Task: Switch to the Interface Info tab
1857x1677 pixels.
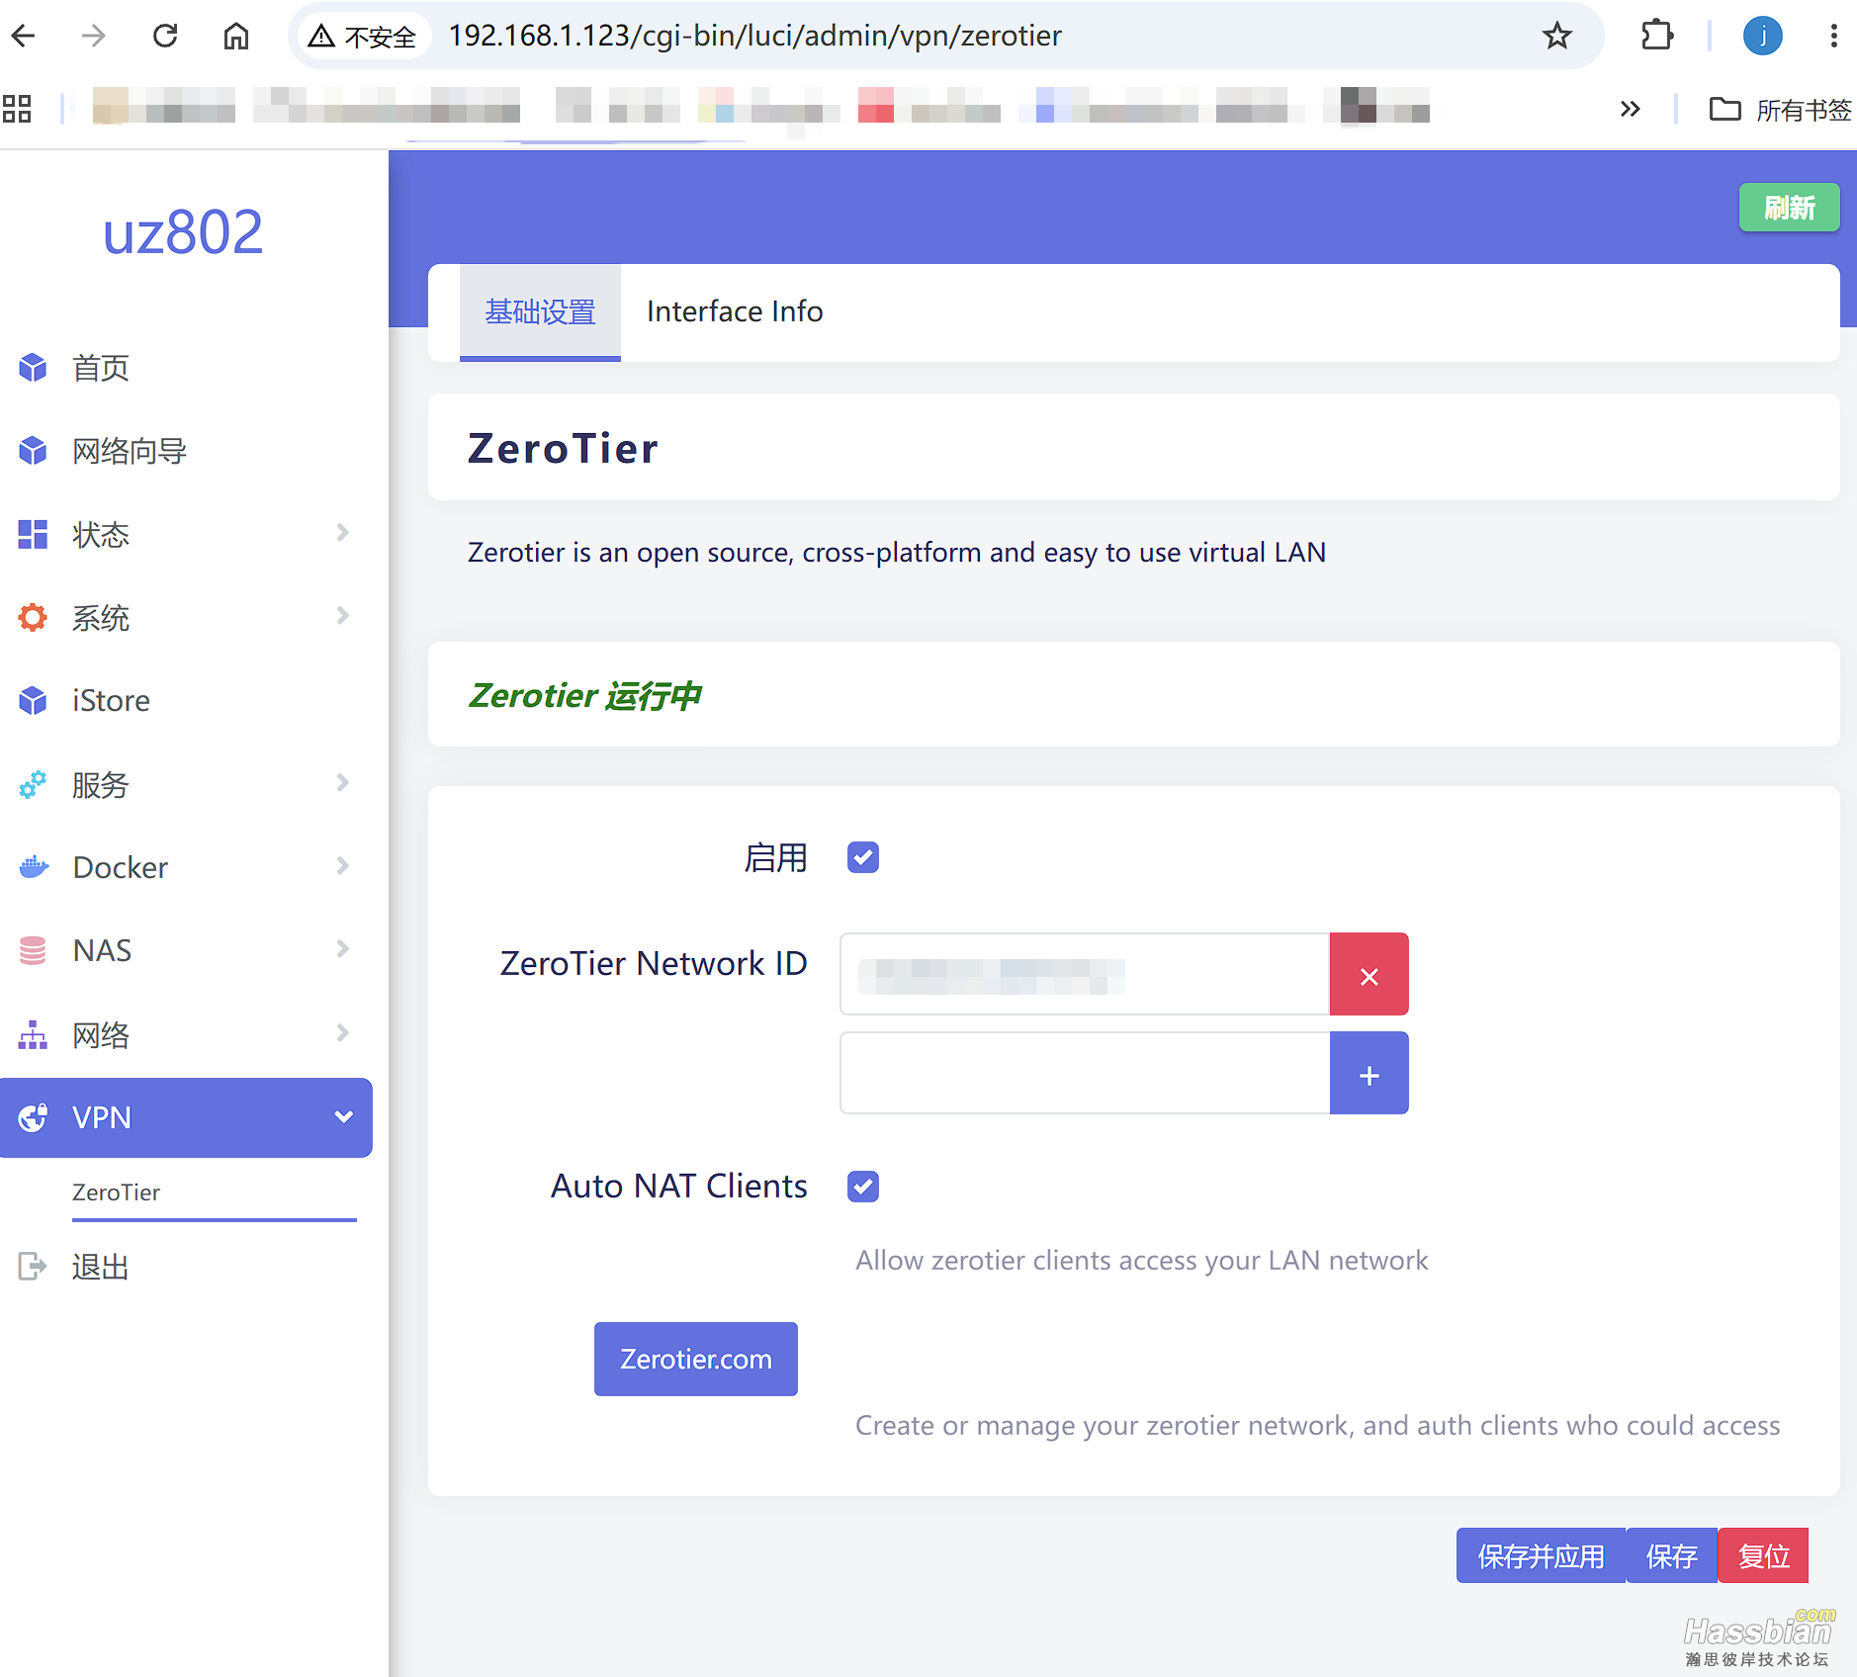Action: point(735,311)
